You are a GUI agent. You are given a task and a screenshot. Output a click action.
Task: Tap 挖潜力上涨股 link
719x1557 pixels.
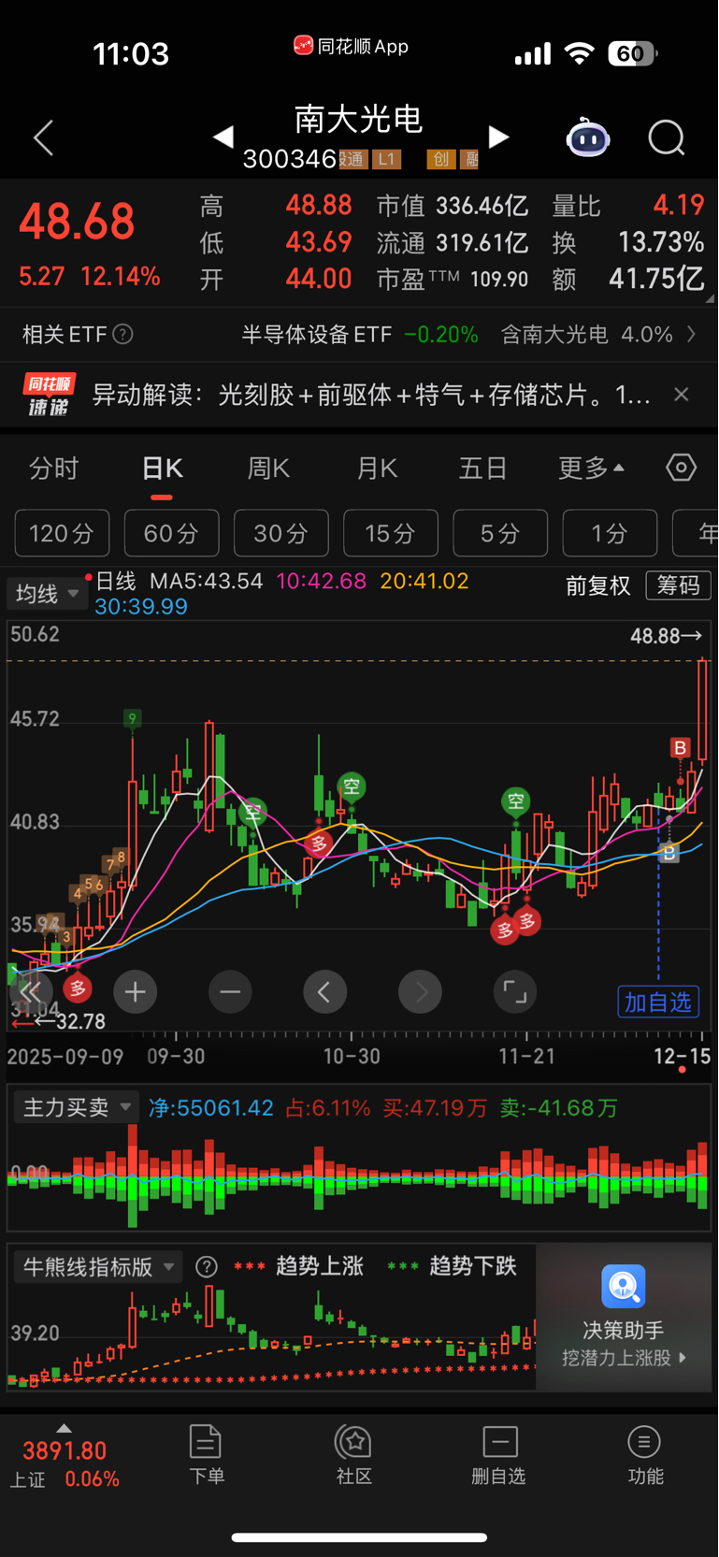tap(624, 1358)
